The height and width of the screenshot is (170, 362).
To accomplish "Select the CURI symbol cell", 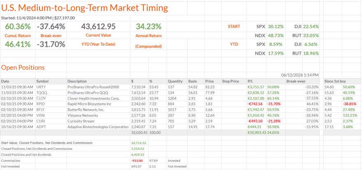I will point(41,121).
